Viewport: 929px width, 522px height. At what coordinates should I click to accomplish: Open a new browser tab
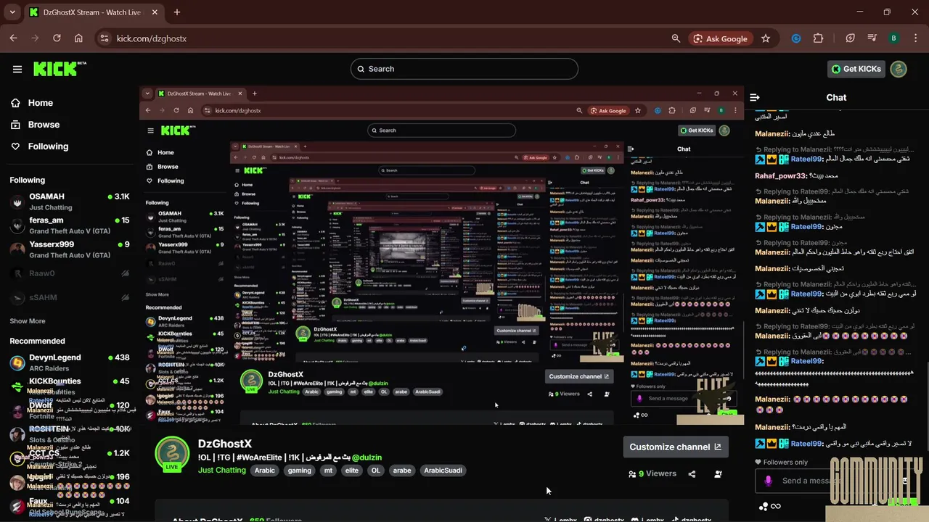click(x=177, y=12)
